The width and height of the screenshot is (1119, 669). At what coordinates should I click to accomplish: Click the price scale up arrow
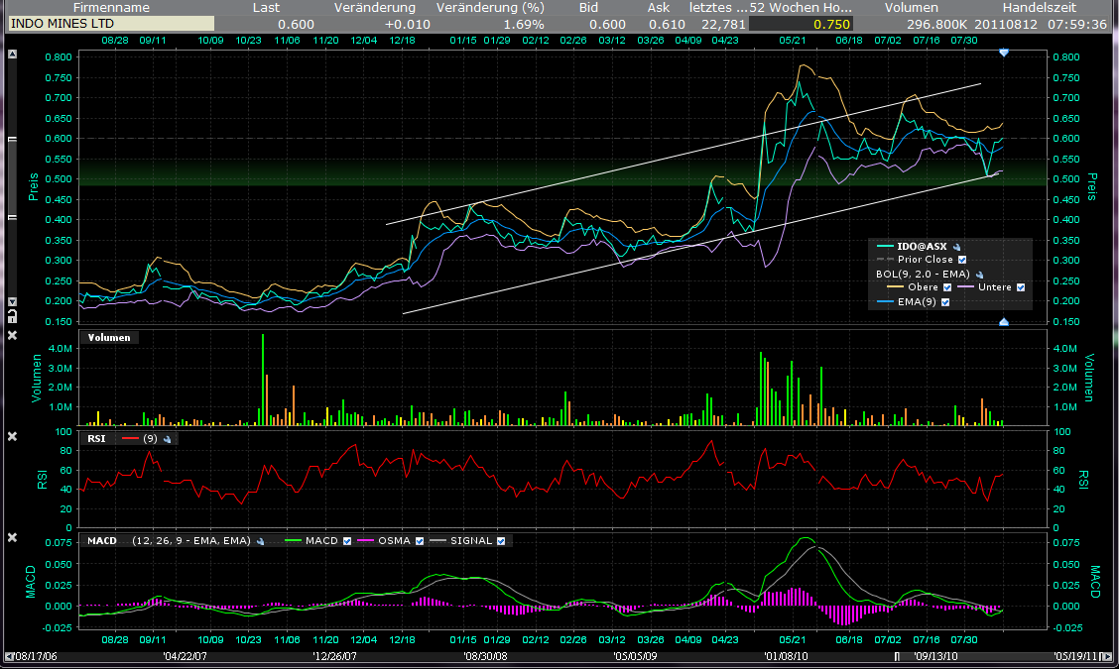(x=12, y=53)
